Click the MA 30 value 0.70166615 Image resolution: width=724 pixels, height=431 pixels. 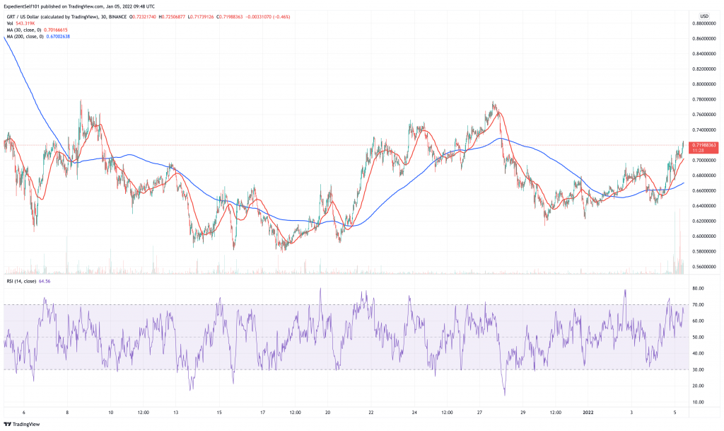[x=55, y=30]
